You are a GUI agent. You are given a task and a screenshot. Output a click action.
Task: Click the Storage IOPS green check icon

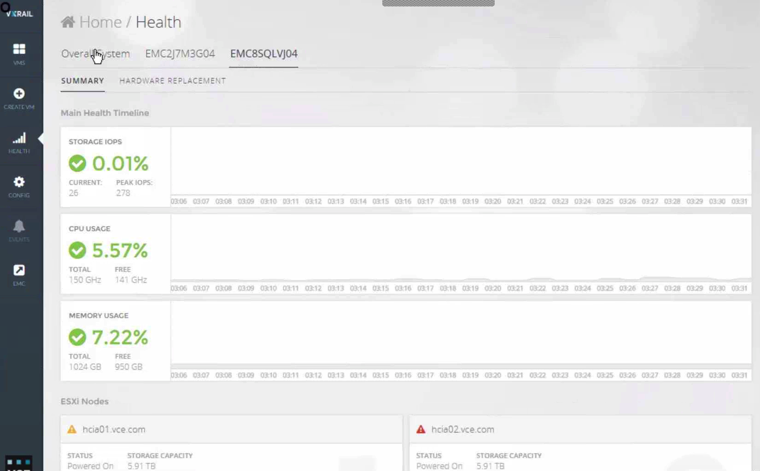(77, 163)
